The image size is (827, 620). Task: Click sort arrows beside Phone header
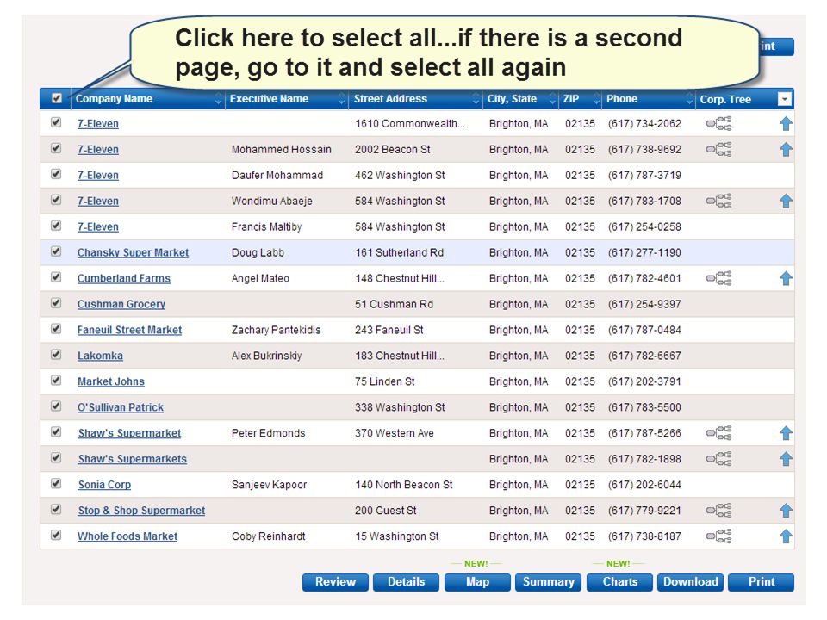click(689, 98)
